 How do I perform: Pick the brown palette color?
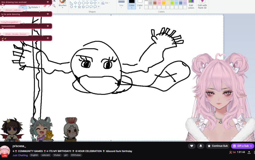155,3
